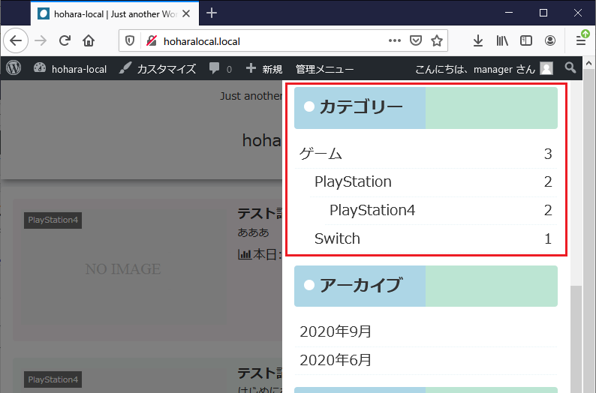
Task: Open the admin bar search icon
Action: 570,68
